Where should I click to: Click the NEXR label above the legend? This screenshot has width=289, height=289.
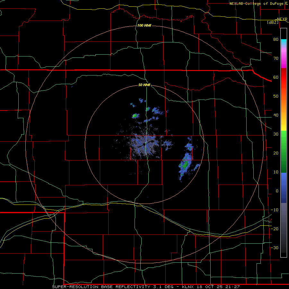click(282, 19)
